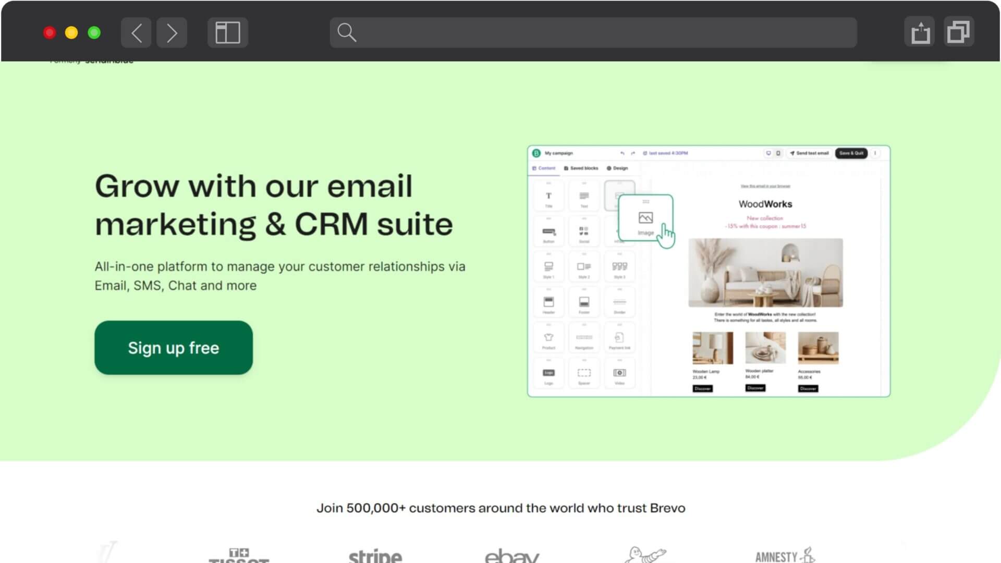Click the Tissot customer logo
The height and width of the screenshot is (563, 1001).
pyautogui.click(x=239, y=556)
